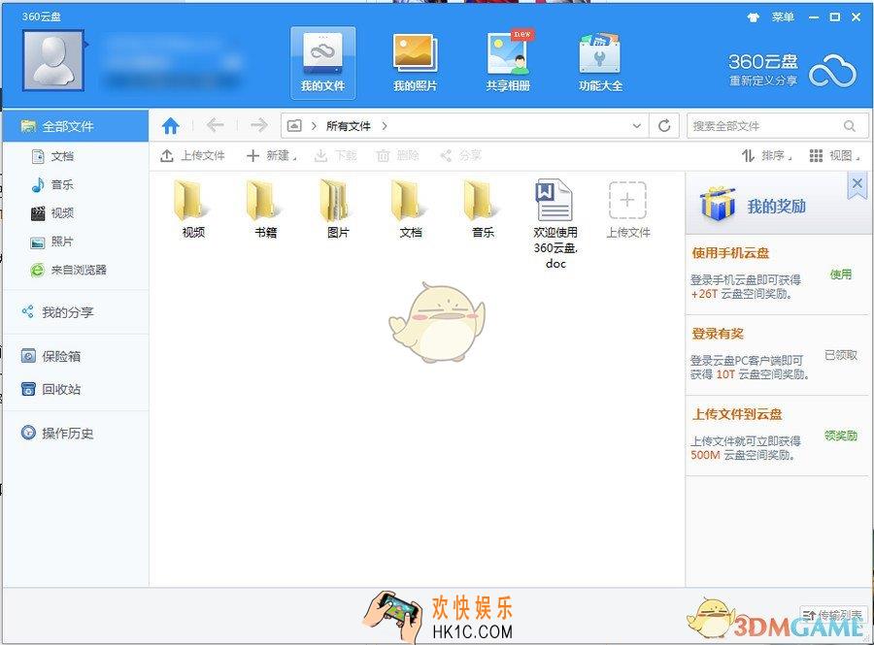This screenshot has height=645, width=874.
Task: Open the 共享相册 tab
Action: 508,62
